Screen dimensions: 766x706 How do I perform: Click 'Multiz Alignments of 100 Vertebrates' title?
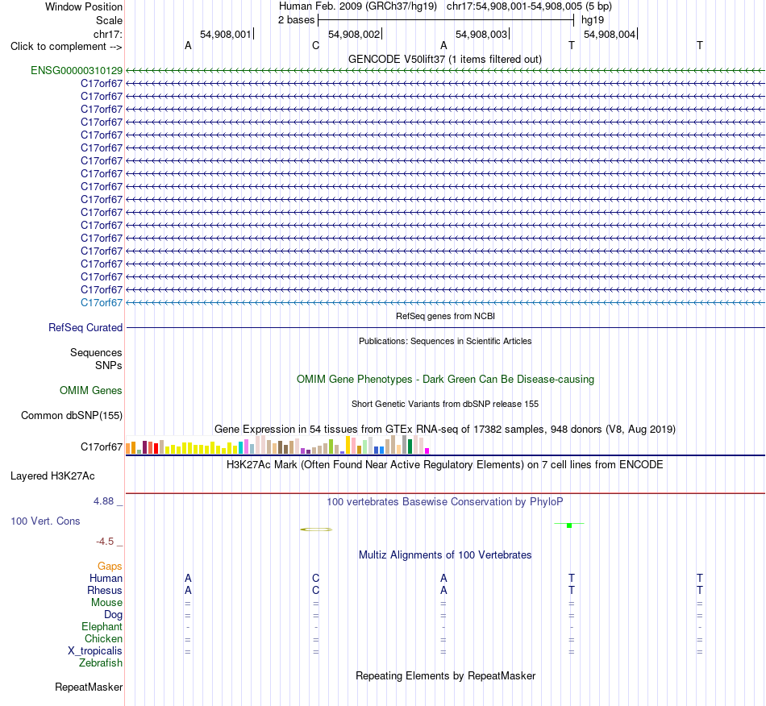(x=445, y=555)
